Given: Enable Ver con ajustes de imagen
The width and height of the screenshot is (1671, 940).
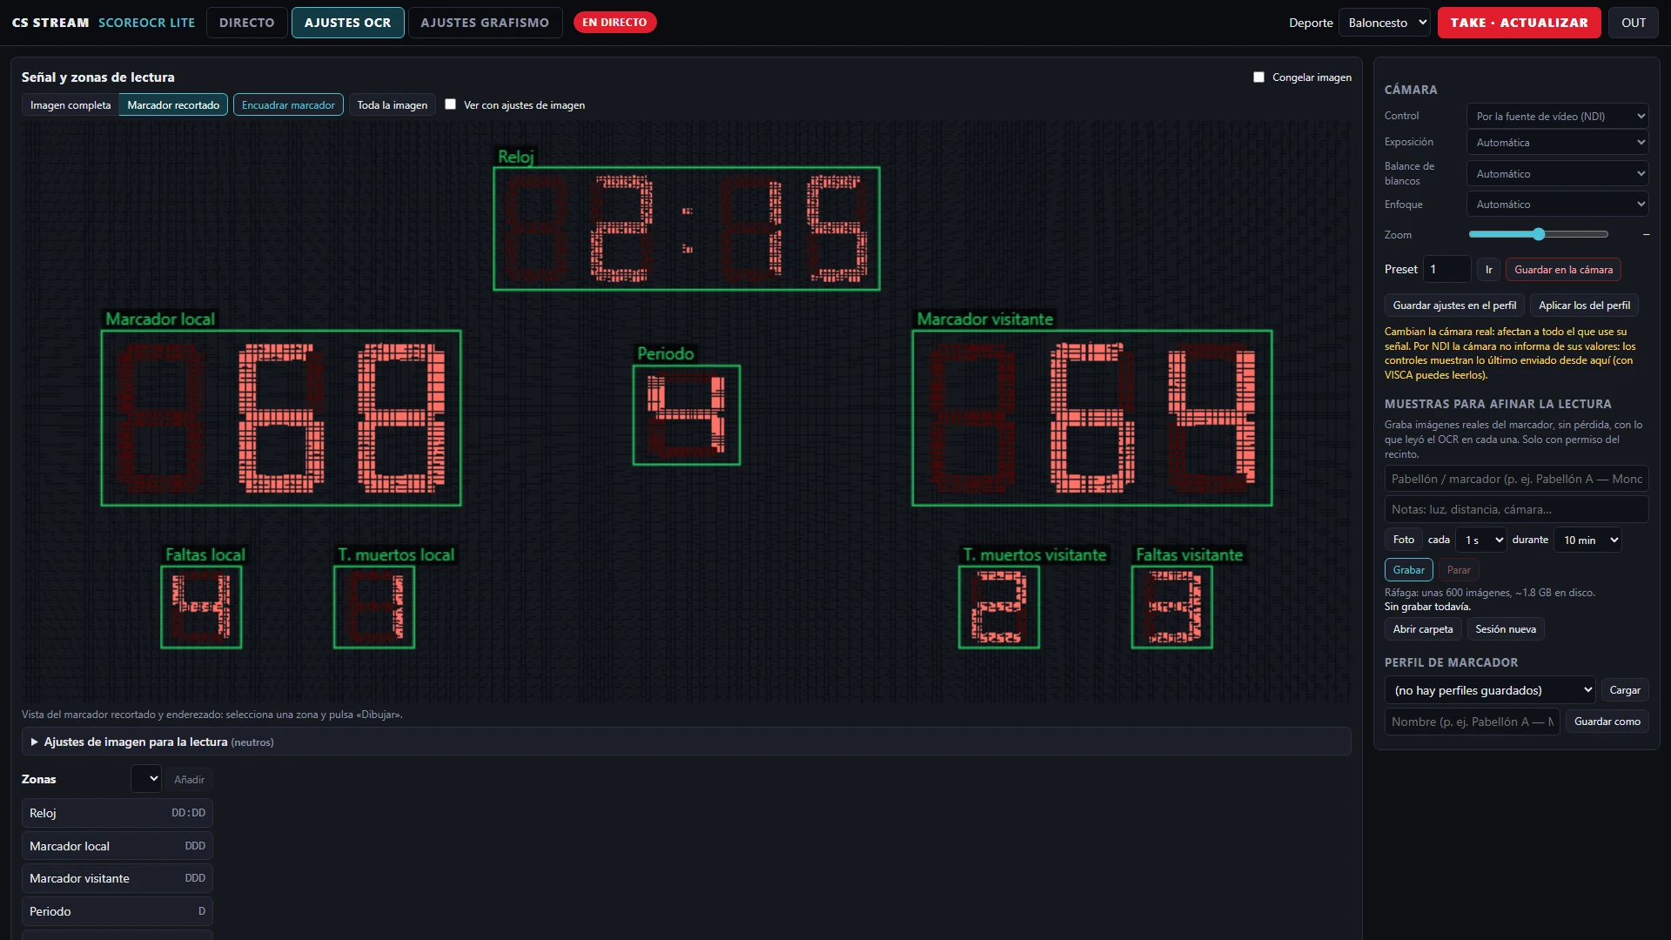Looking at the screenshot, I should 450,104.
